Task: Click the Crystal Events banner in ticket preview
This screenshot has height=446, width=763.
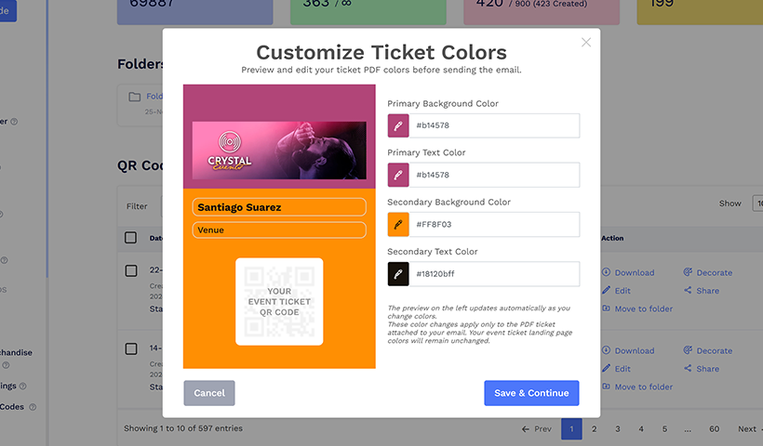Action: [279, 150]
